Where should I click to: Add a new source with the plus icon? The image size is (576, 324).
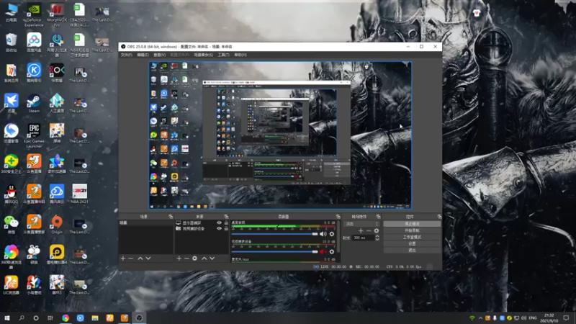click(179, 258)
